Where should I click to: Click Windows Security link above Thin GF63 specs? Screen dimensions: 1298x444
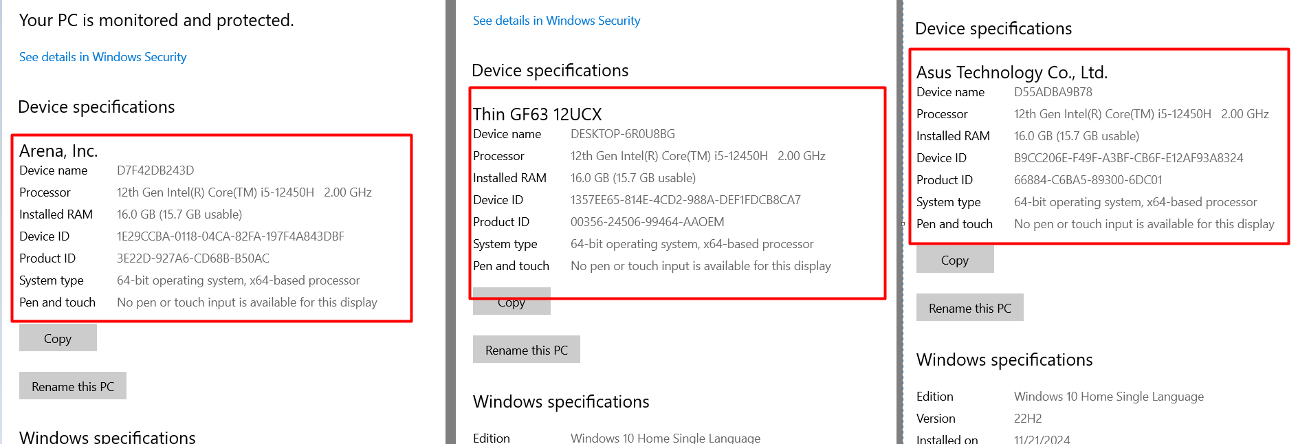[x=556, y=21]
